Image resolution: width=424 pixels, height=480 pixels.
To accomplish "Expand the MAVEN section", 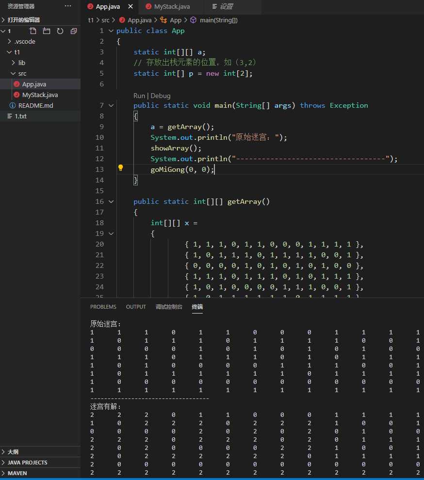I will click(3, 473).
